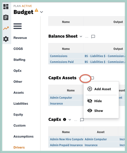Open the dashboard grid icon
The image size is (127, 153).
click(6, 7)
